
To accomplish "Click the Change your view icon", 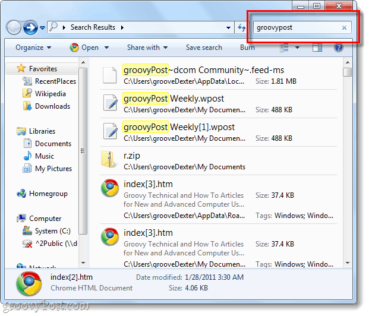I will (x=284, y=48).
